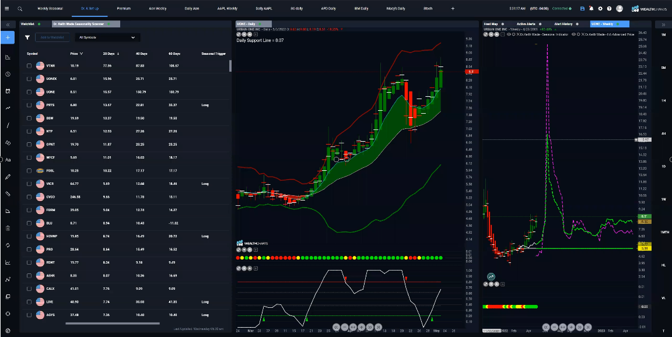Select the Watchlist panel tab

click(x=27, y=24)
